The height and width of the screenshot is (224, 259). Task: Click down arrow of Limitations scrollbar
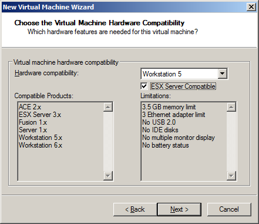pos(231,175)
